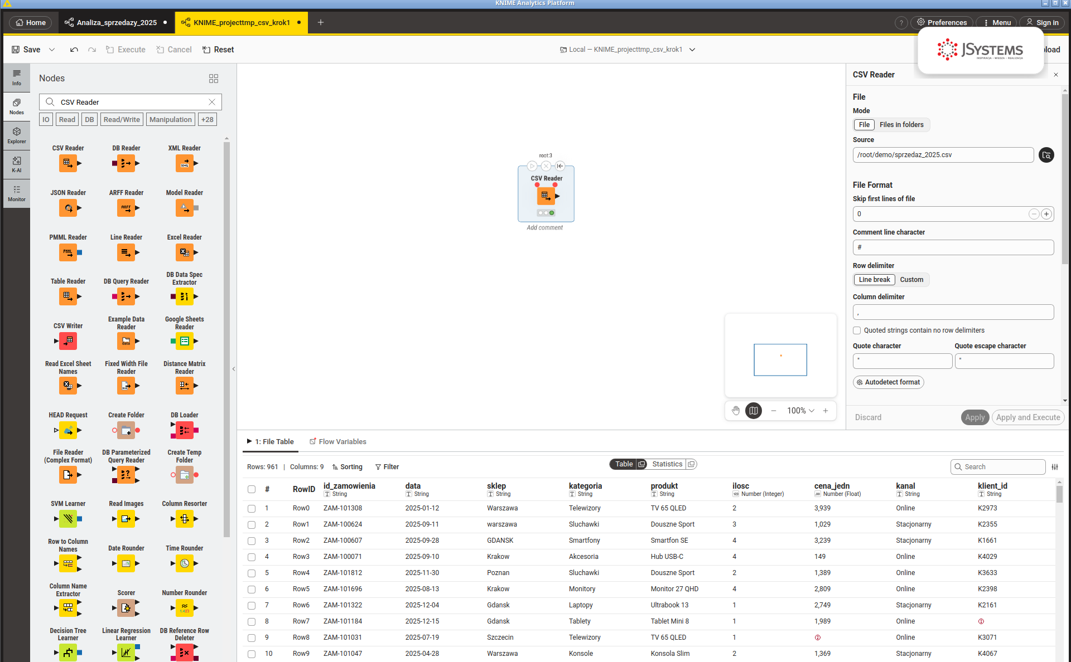
Task: Select the CSV Reader node icon in repository
Action: coord(68,163)
